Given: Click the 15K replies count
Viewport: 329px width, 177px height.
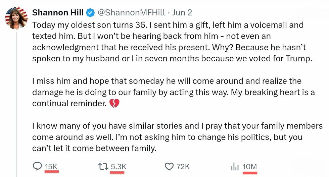Looking at the screenshot, I should (51, 166).
